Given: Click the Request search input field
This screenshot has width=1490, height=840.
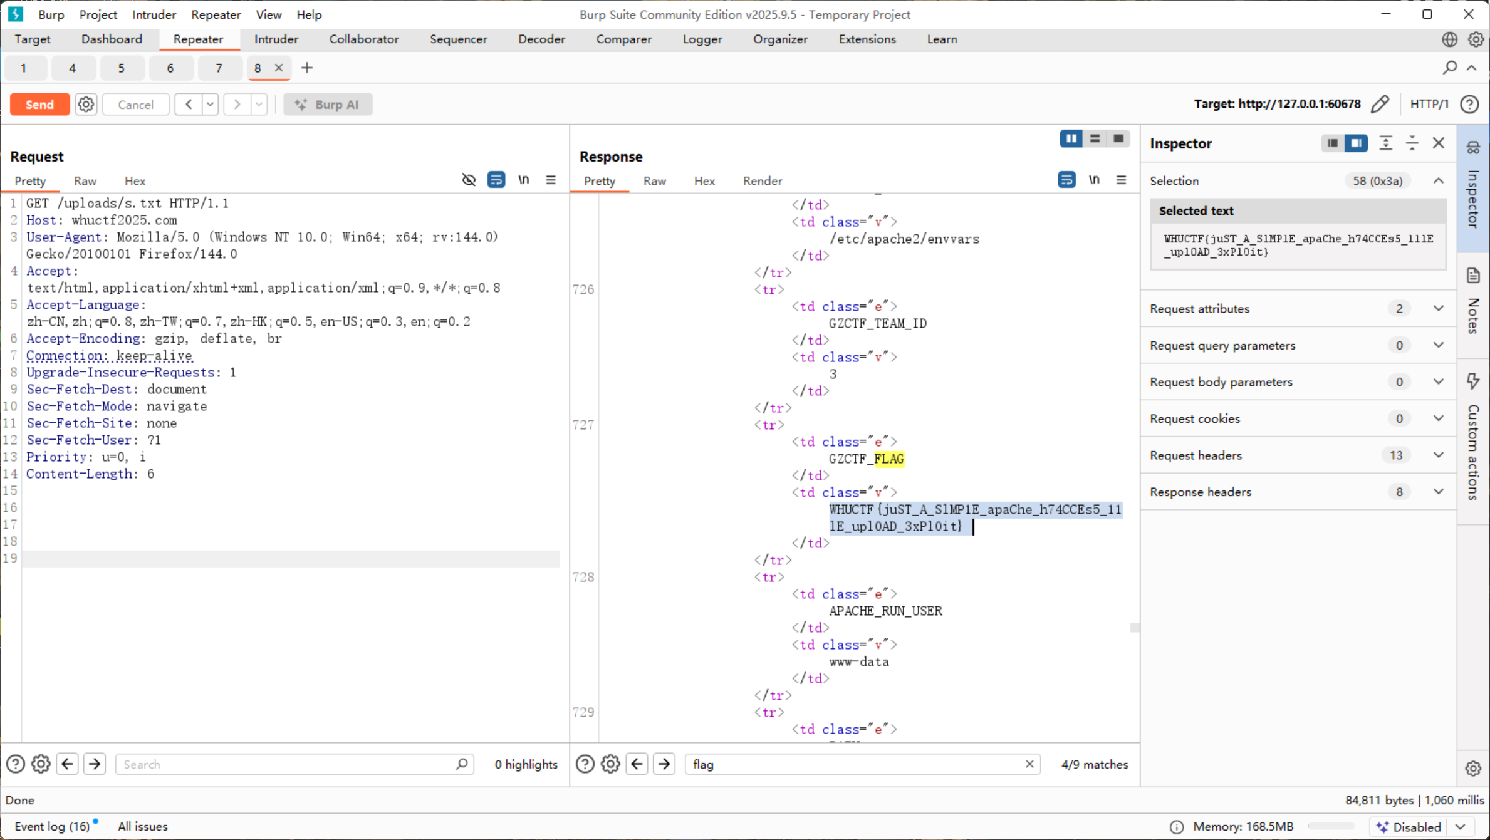Looking at the screenshot, I should [x=288, y=764].
